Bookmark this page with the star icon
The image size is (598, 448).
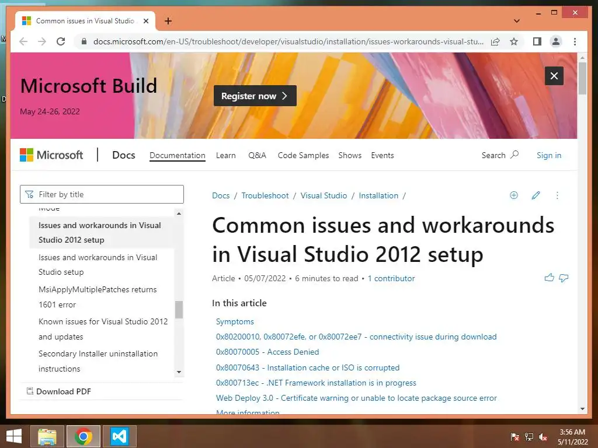click(514, 41)
